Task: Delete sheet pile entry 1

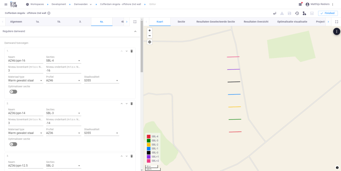Action: 131,51
